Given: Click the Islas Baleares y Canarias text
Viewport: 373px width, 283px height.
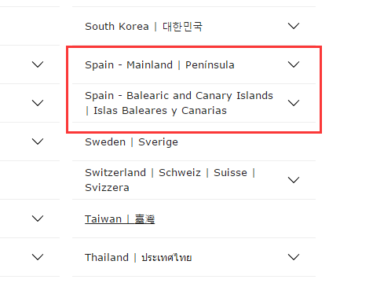Looking at the screenshot, I should (160, 111).
